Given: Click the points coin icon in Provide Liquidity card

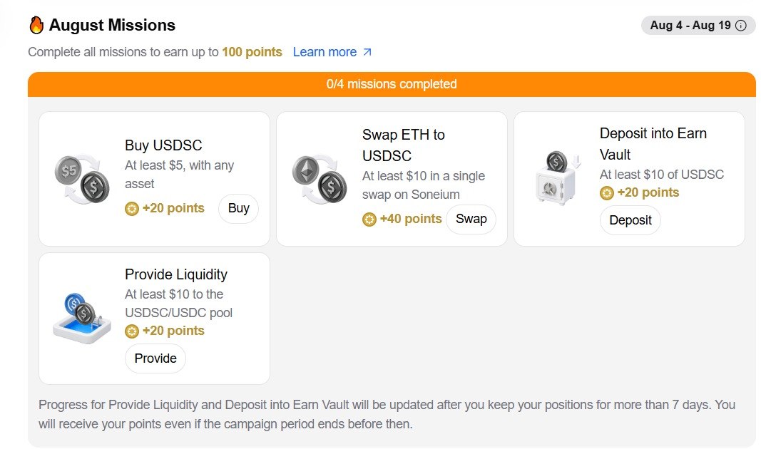Looking at the screenshot, I should (132, 331).
